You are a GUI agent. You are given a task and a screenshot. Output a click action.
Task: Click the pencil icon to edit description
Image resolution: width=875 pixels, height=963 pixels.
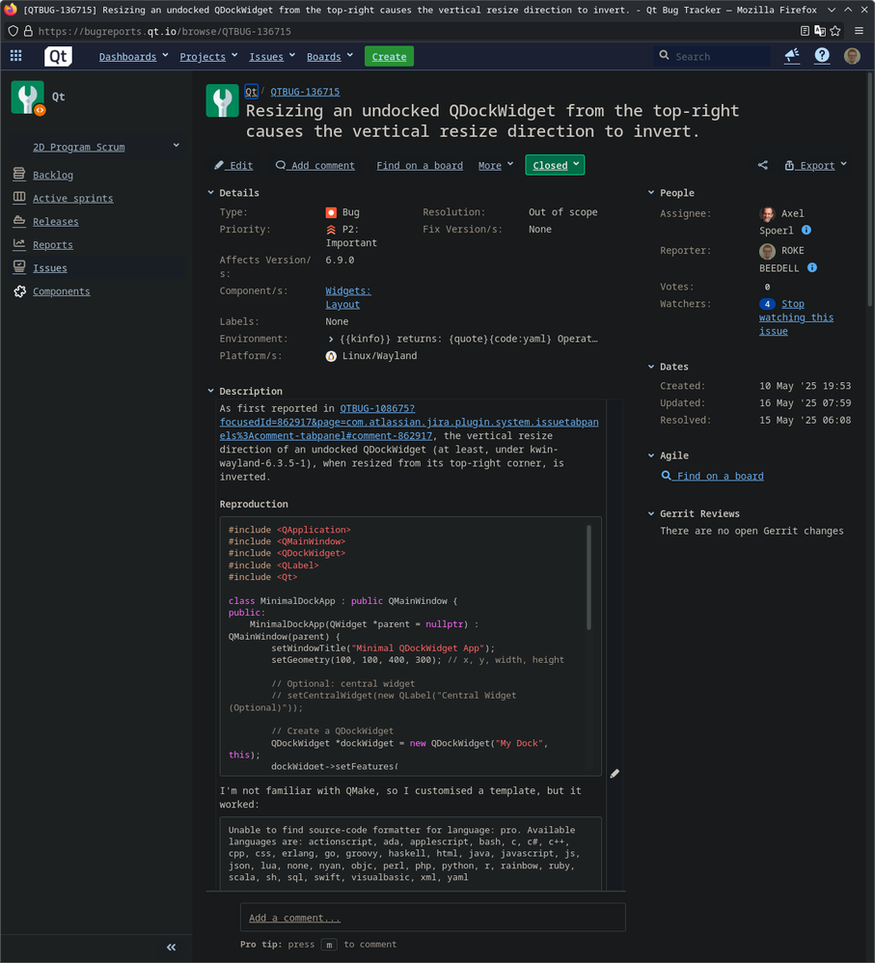(615, 774)
